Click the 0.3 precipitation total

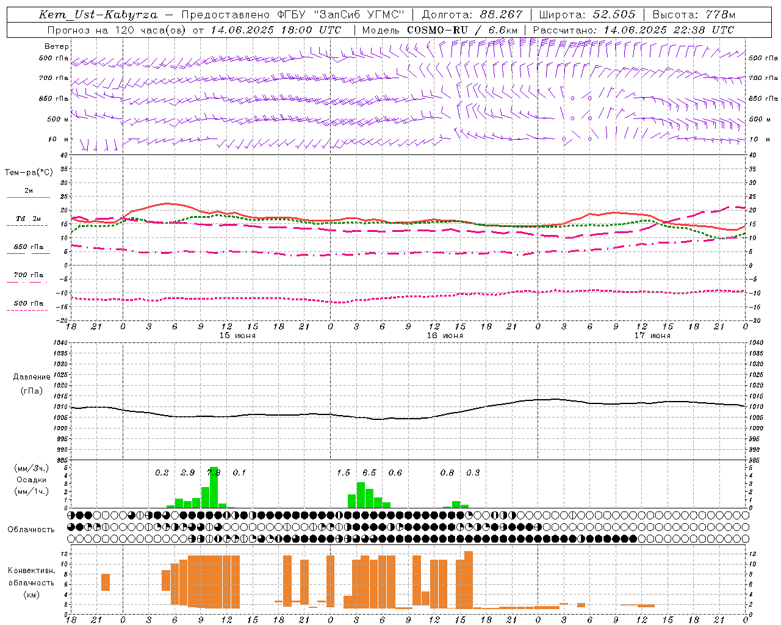(473, 473)
